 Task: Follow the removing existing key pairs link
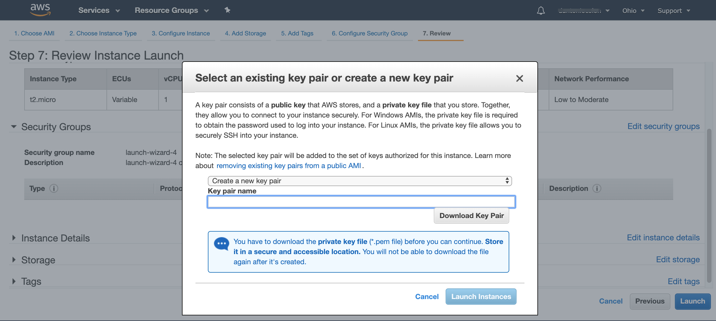288,166
